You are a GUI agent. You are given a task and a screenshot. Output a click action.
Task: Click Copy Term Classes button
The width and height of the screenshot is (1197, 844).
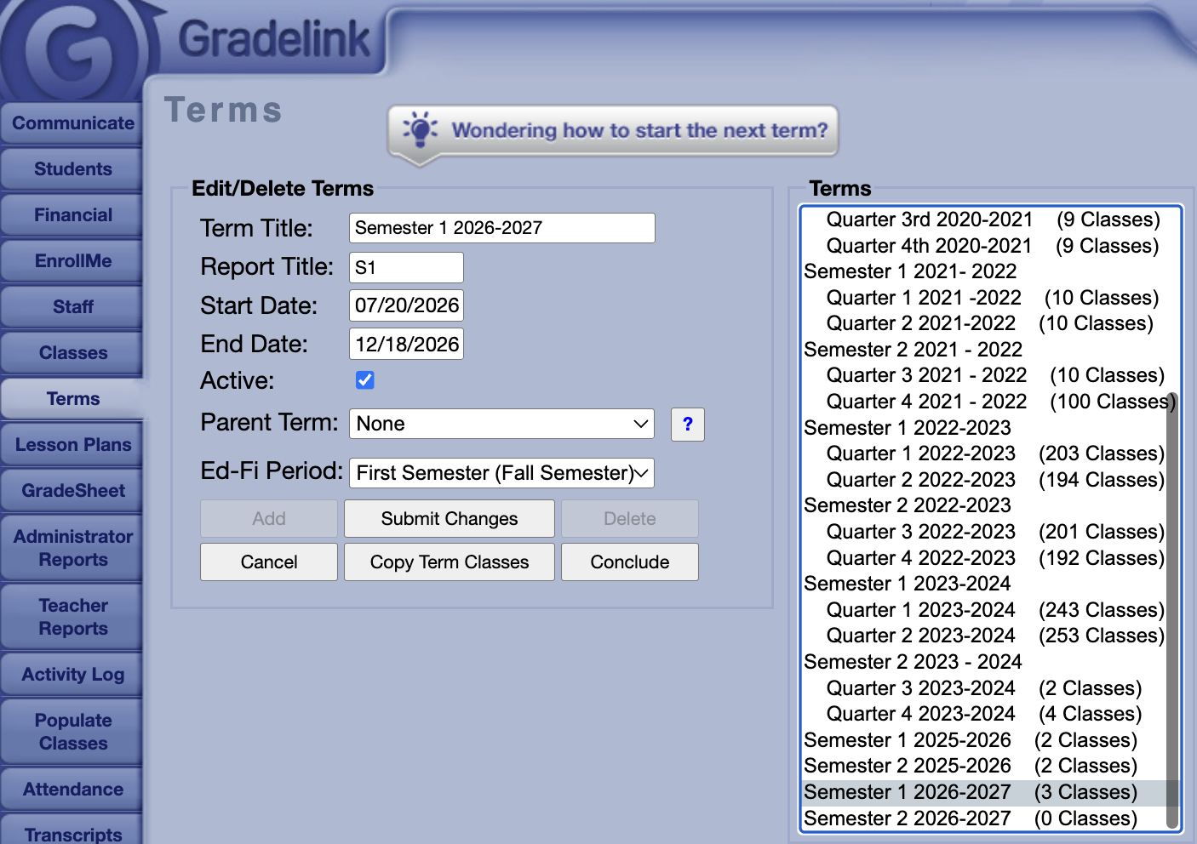point(450,562)
